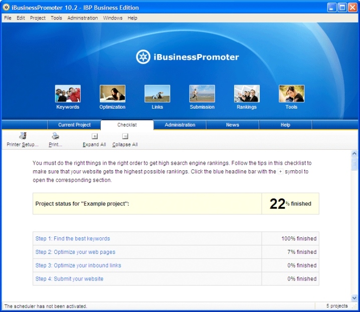Open the Optimization module icon
The width and height of the screenshot is (360, 312).
(x=112, y=94)
